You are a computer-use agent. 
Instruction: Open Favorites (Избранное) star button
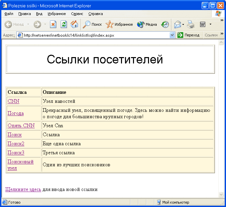tap(119, 24)
